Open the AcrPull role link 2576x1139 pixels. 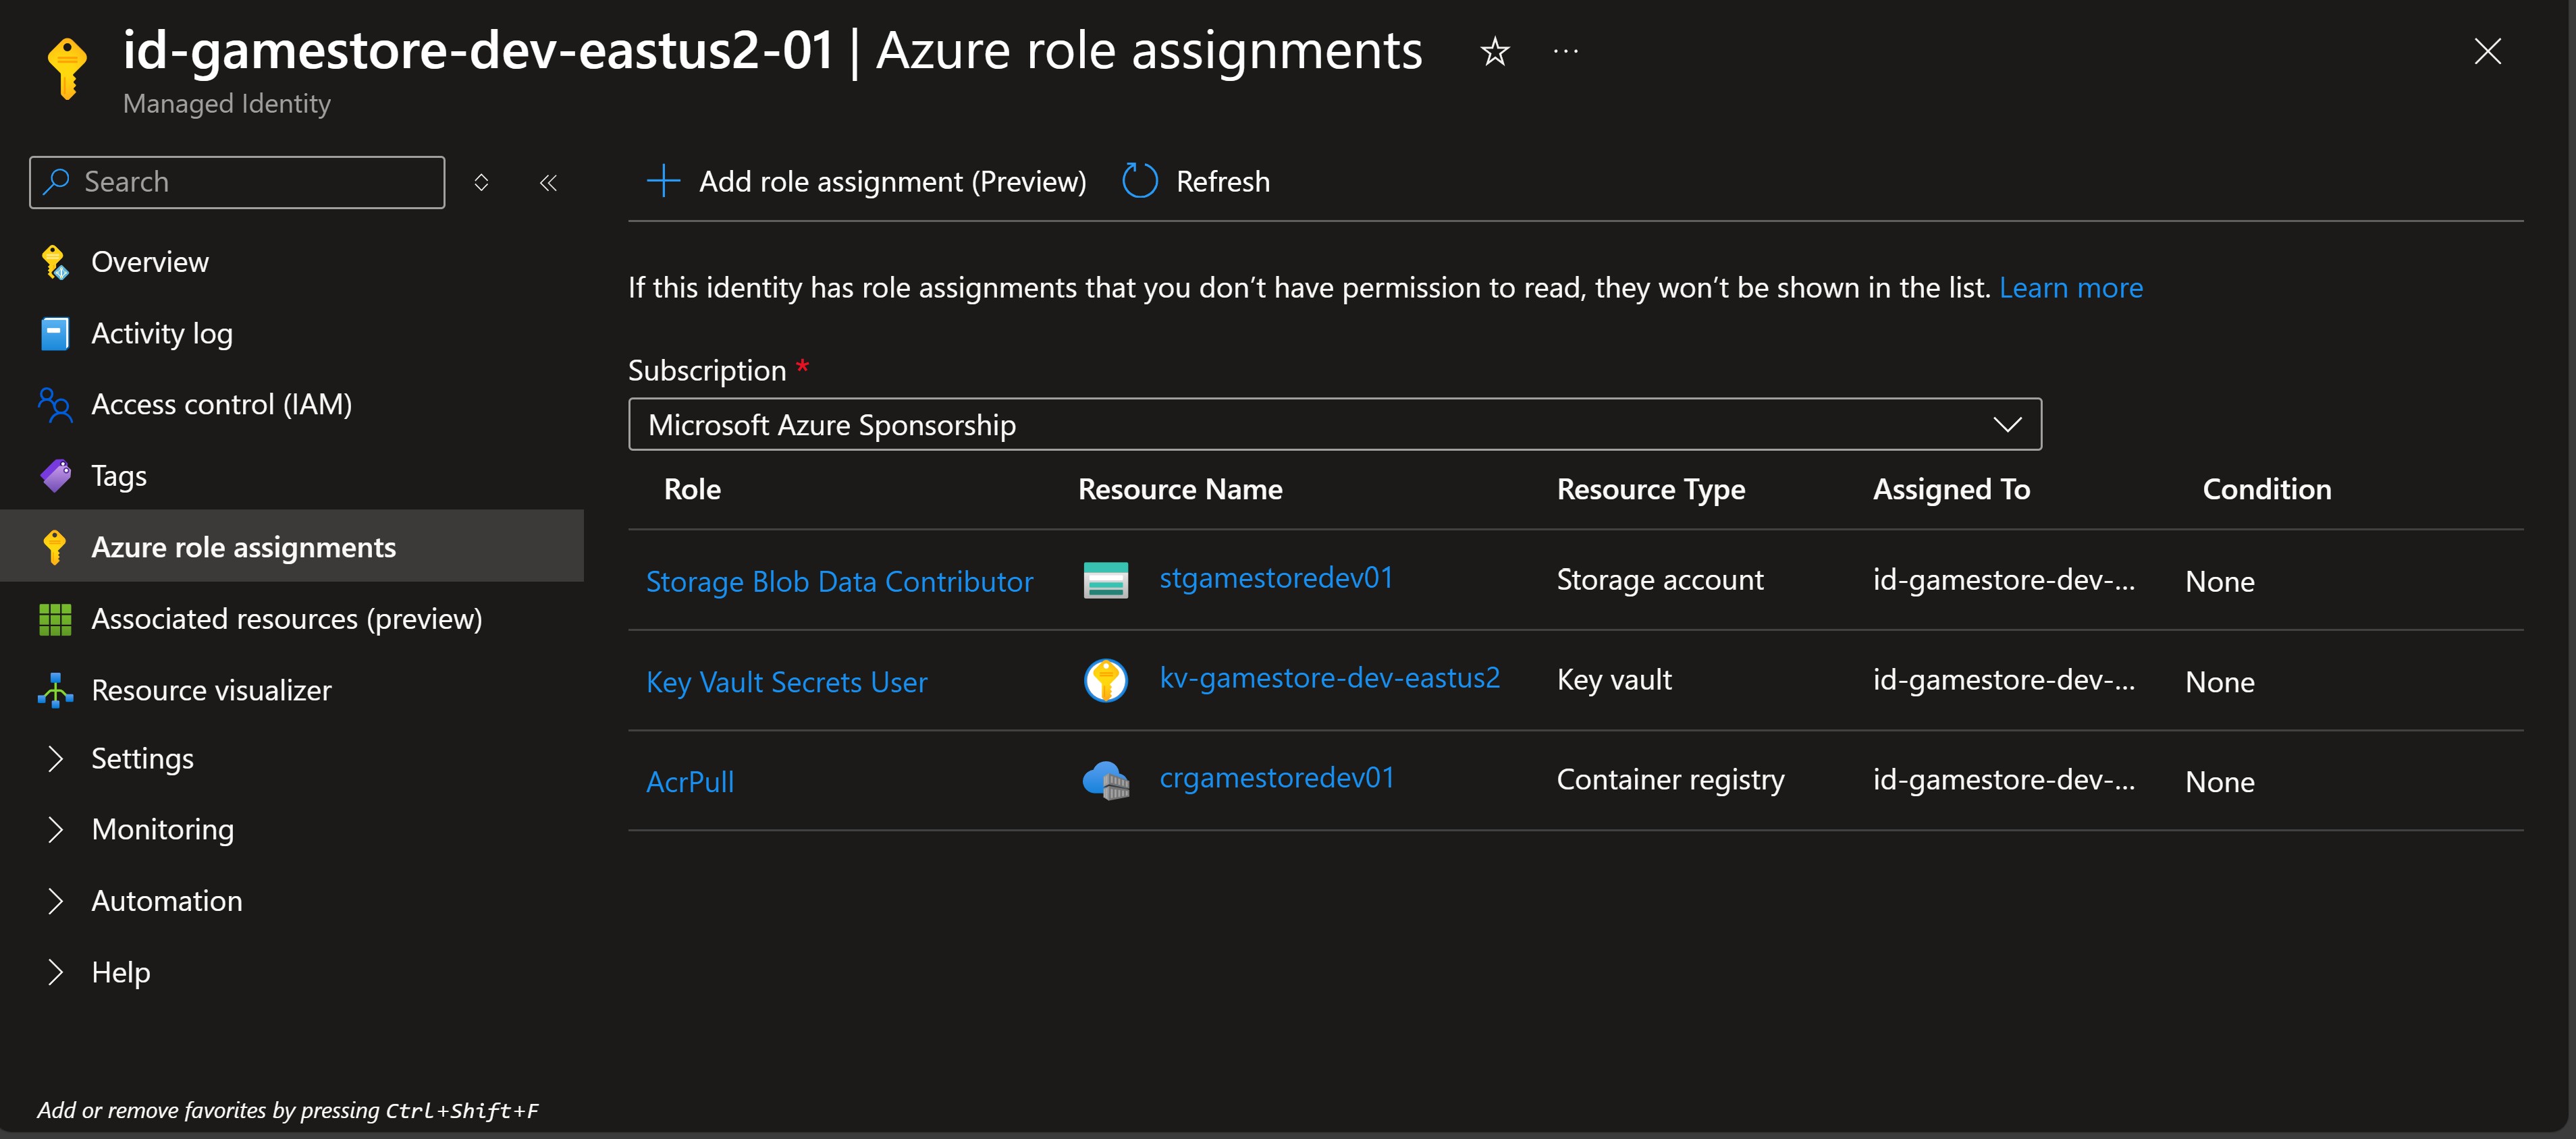point(690,782)
